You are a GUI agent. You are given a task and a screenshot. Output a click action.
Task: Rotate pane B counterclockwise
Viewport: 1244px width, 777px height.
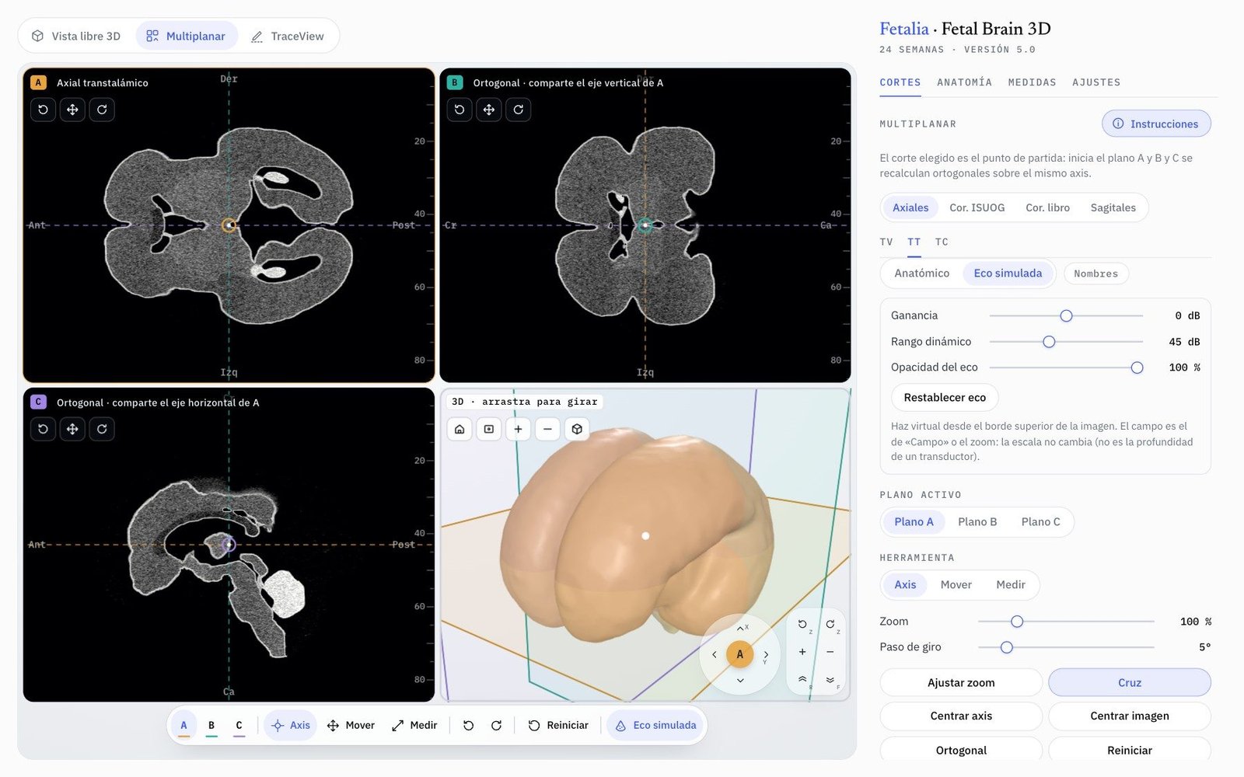(x=460, y=110)
